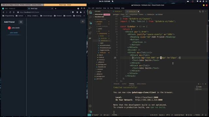The height and width of the screenshot is (117, 209).
Task: Open the Courses bookmarks folder
Action: 68,16
